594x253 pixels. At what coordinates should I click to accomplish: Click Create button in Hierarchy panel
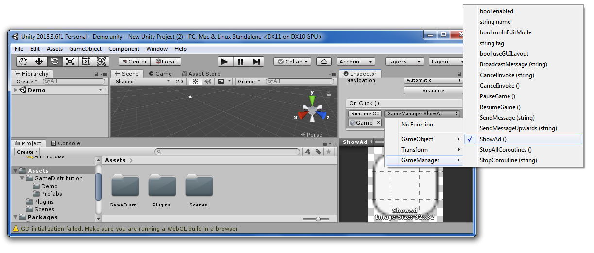(27, 81)
